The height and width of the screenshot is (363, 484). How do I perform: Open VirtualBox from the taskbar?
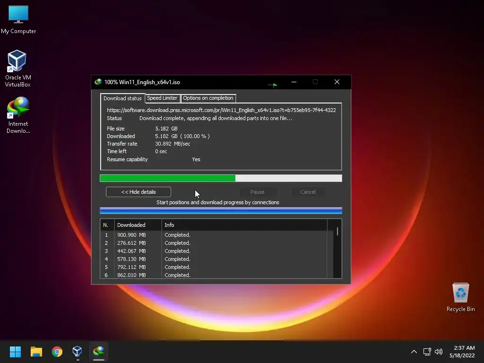(x=77, y=352)
